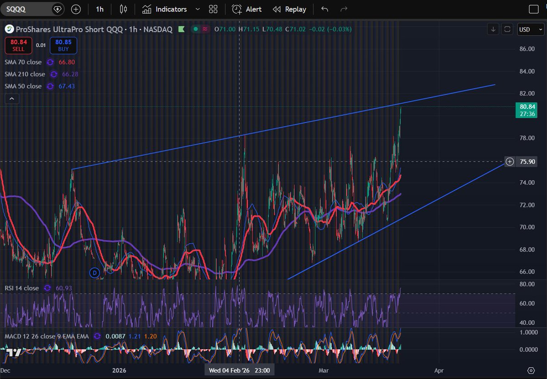The width and height of the screenshot is (547, 379).
Task: Open the layout setup grid icon
Action: click(213, 9)
